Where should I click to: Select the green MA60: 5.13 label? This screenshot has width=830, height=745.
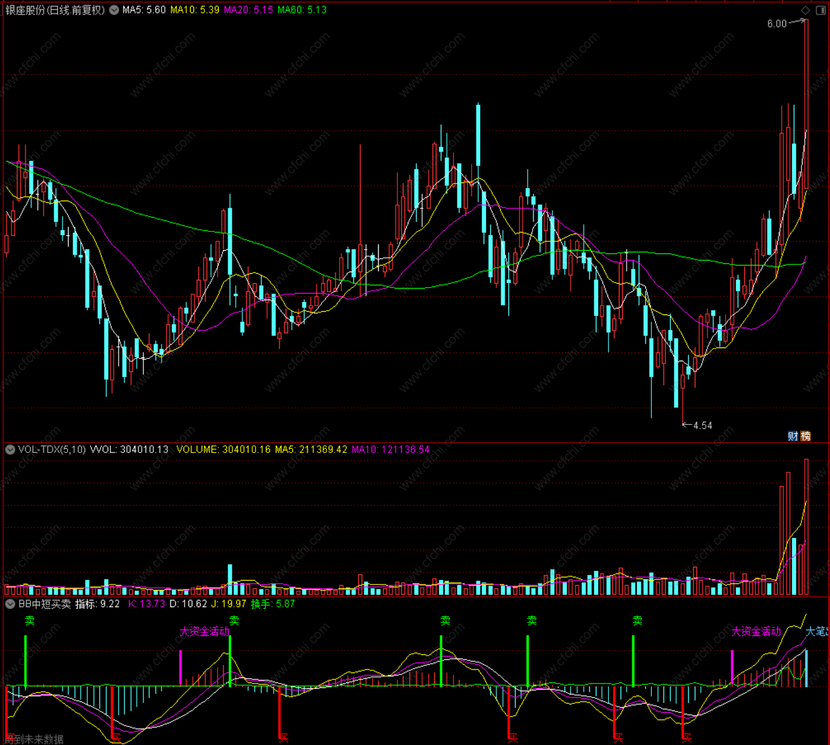[302, 10]
